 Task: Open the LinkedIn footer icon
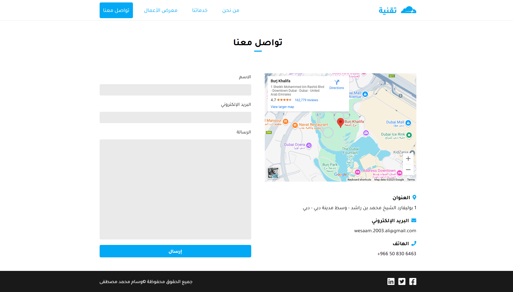coord(391,281)
